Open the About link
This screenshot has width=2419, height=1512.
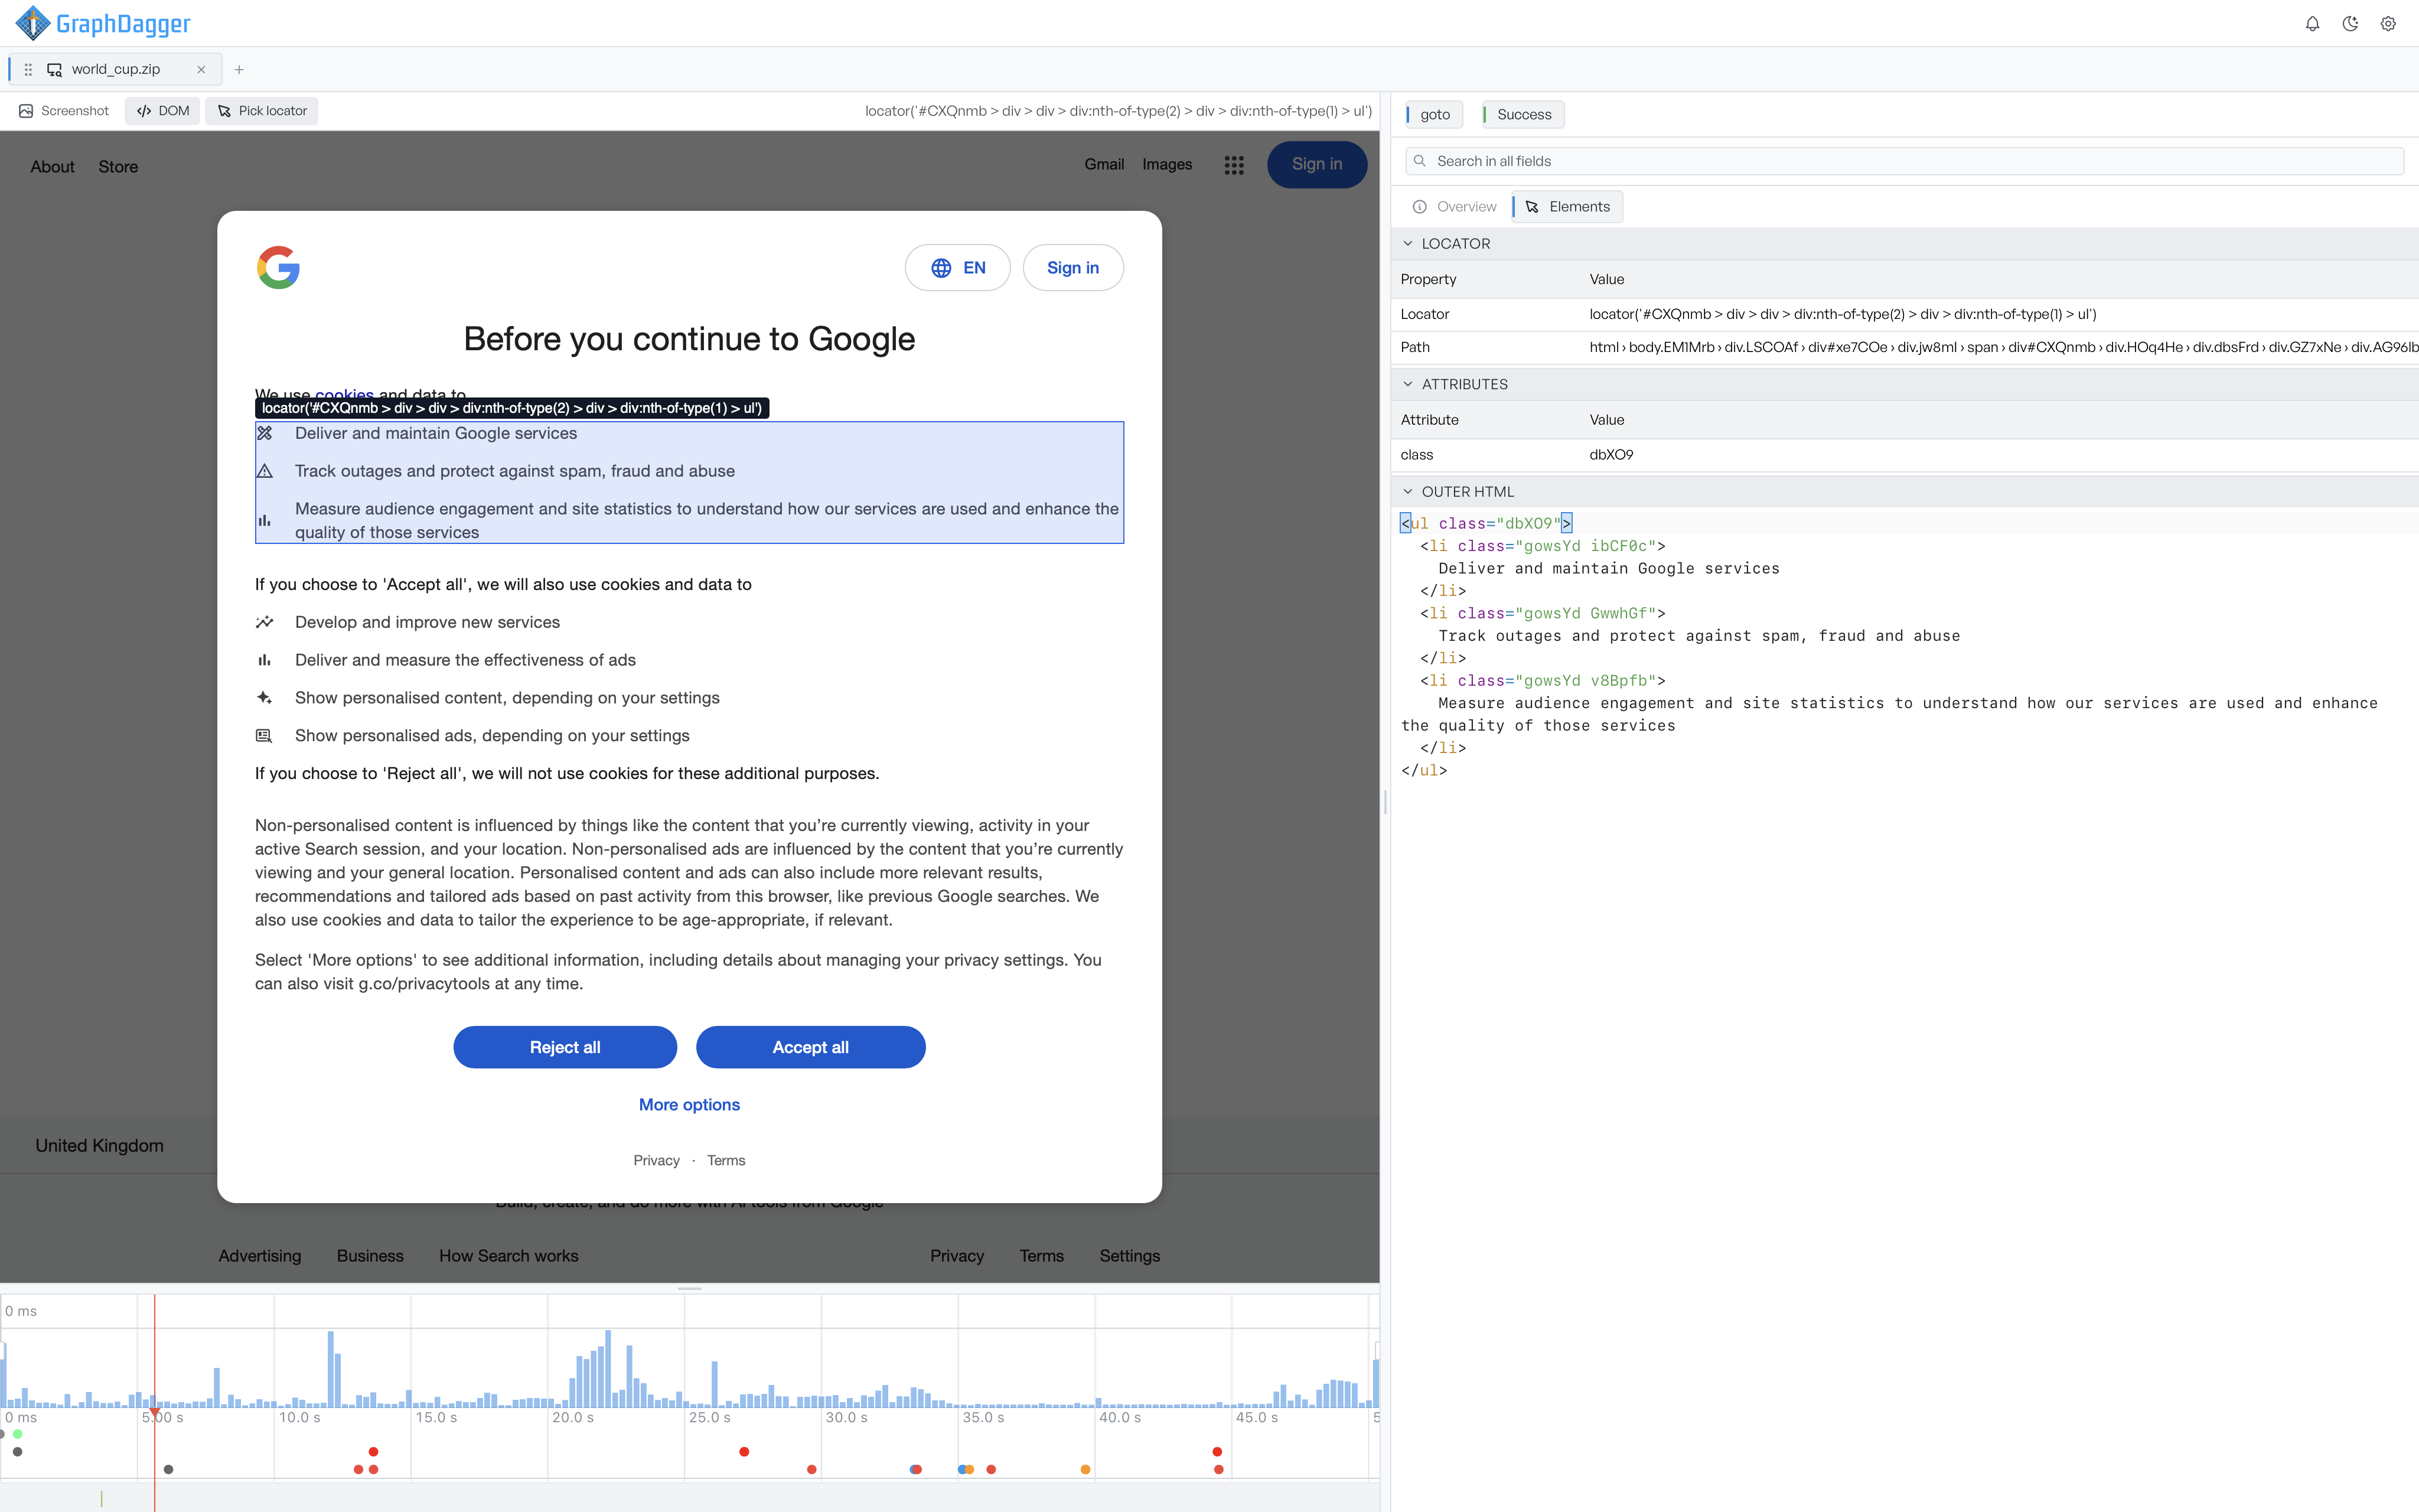click(x=52, y=167)
